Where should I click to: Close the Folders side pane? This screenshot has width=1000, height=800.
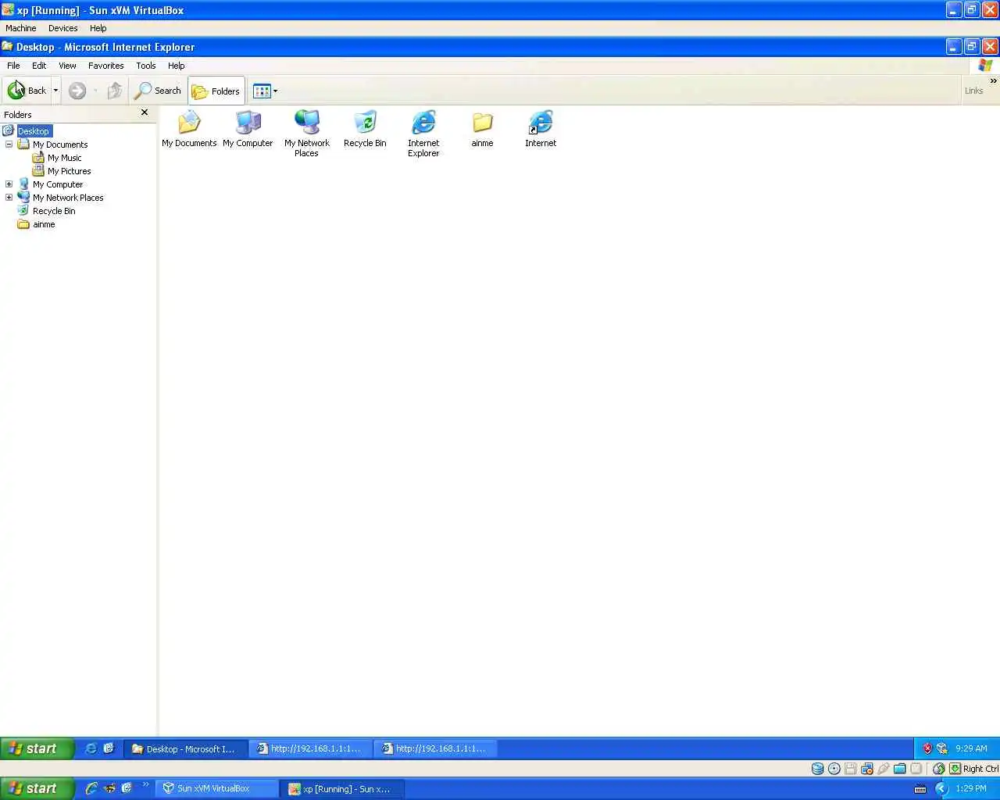coord(144,112)
